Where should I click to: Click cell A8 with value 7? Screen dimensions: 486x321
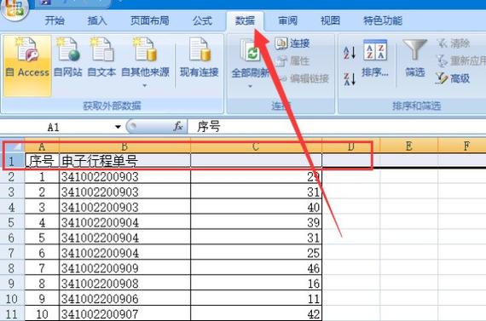[42, 268]
